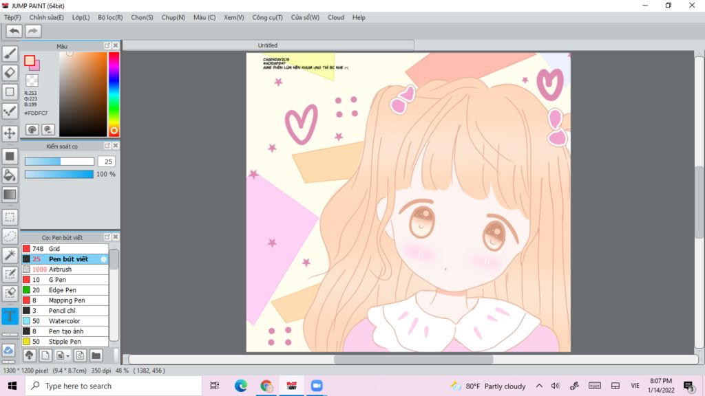Pop out the Màu panel
The image size is (705, 396).
107,45
